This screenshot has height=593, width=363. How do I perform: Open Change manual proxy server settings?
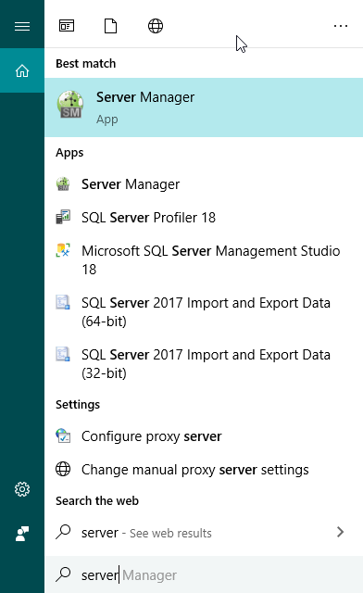pos(204,470)
